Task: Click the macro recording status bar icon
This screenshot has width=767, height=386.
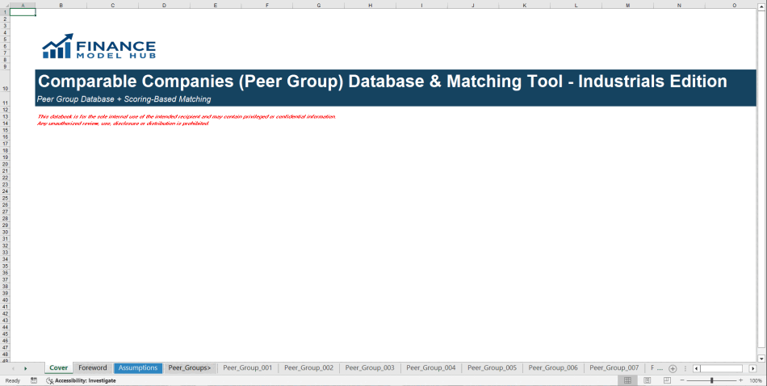Action: pyautogui.click(x=34, y=380)
